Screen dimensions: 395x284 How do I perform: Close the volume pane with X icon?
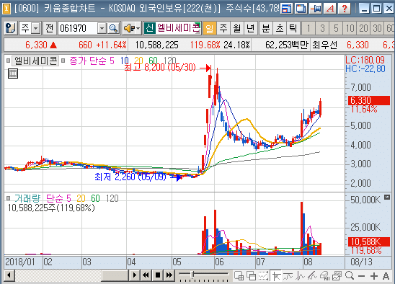(x=387, y=197)
